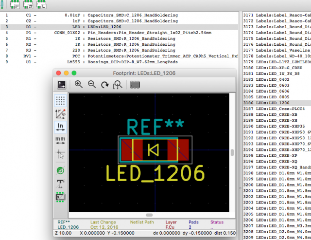
Task: Select footprint 3187 LEDs:LED_Cree-PLCC4
Action: tap(277, 109)
